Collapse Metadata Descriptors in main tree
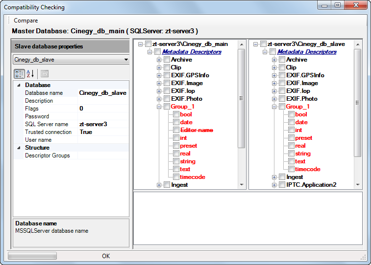The width and height of the screenshot is (371, 265). [149, 52]
